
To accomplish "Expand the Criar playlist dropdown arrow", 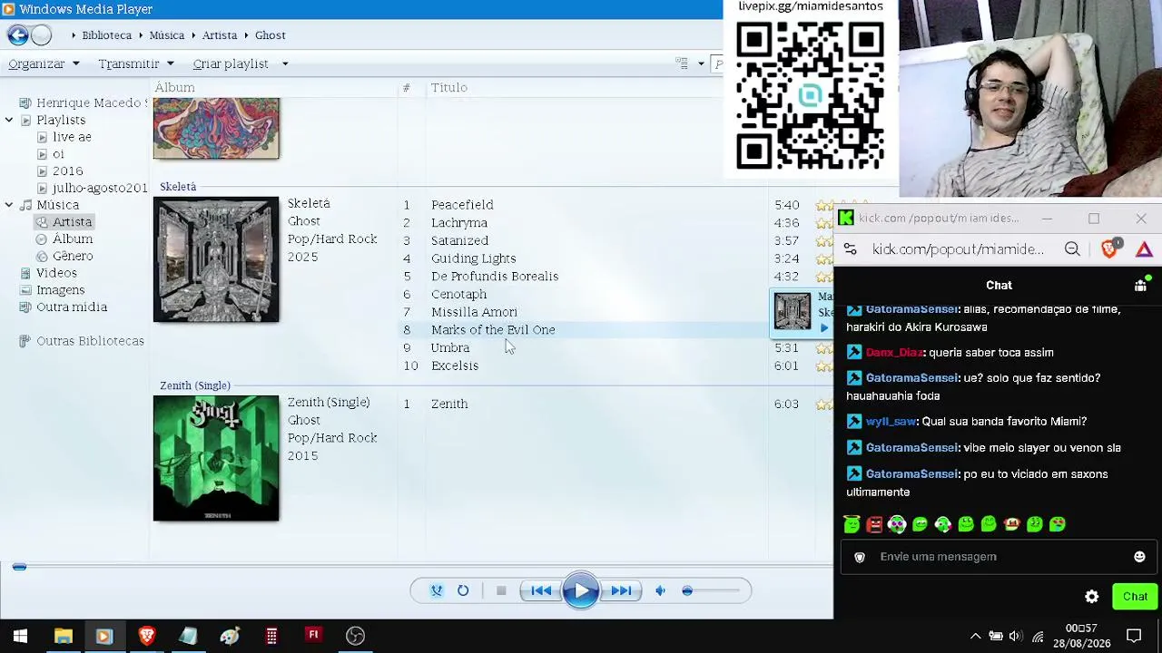I will tap(285, 63).
